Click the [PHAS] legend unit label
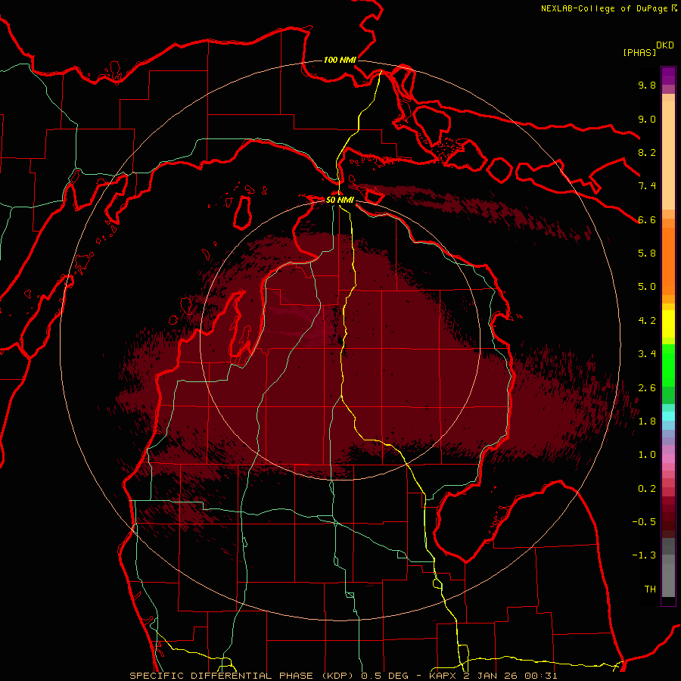Image resolution: width=681 pixels, height=681 pixels. pyautogui.click(x=639, y=52)
